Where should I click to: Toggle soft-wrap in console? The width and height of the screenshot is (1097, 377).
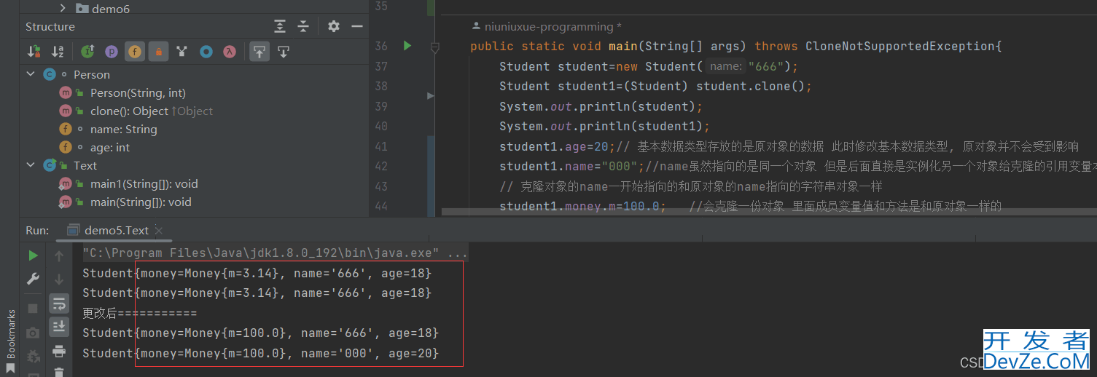[x=59, y=303]
